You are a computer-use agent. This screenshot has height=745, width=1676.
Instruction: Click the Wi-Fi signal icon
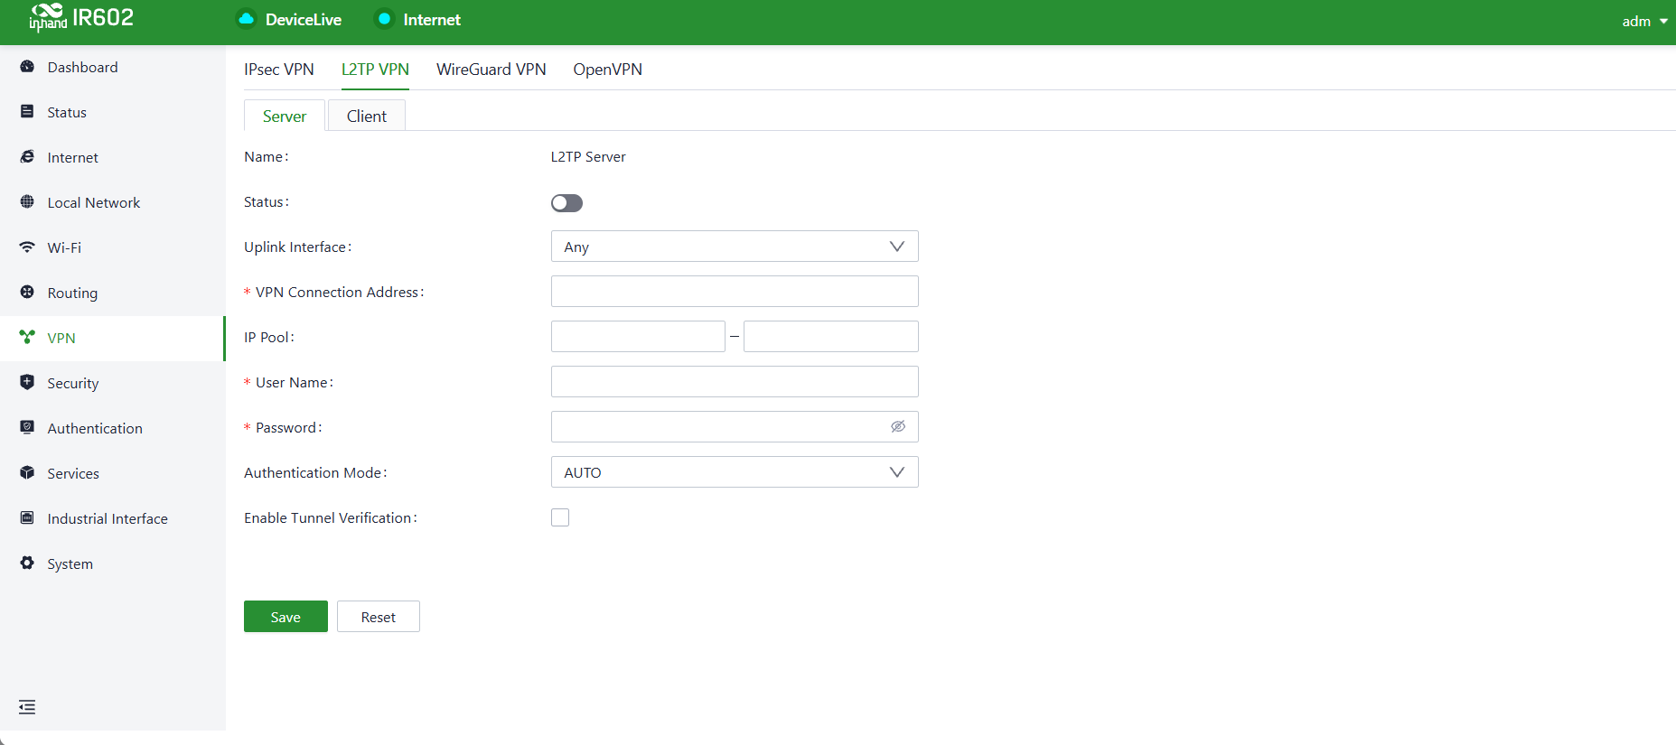point(27,247)
